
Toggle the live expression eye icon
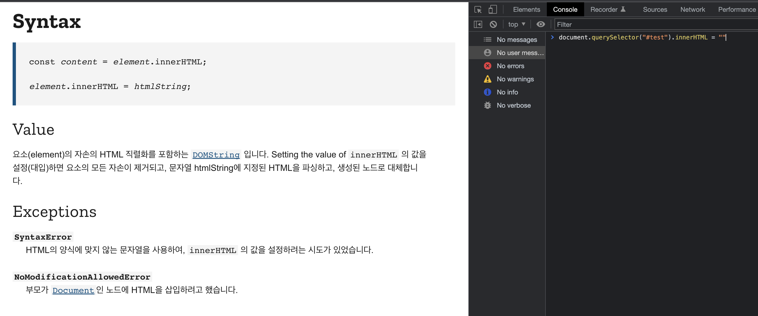point(541,24)
